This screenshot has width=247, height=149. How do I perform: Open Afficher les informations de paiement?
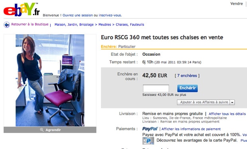point(191,129)
